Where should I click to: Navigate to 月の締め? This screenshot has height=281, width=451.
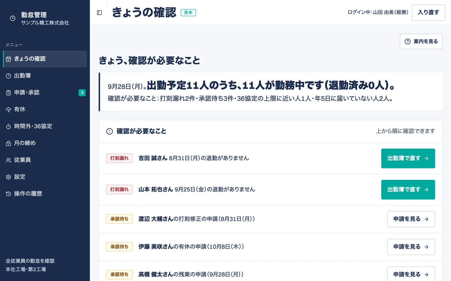click(x=45, y=143)
